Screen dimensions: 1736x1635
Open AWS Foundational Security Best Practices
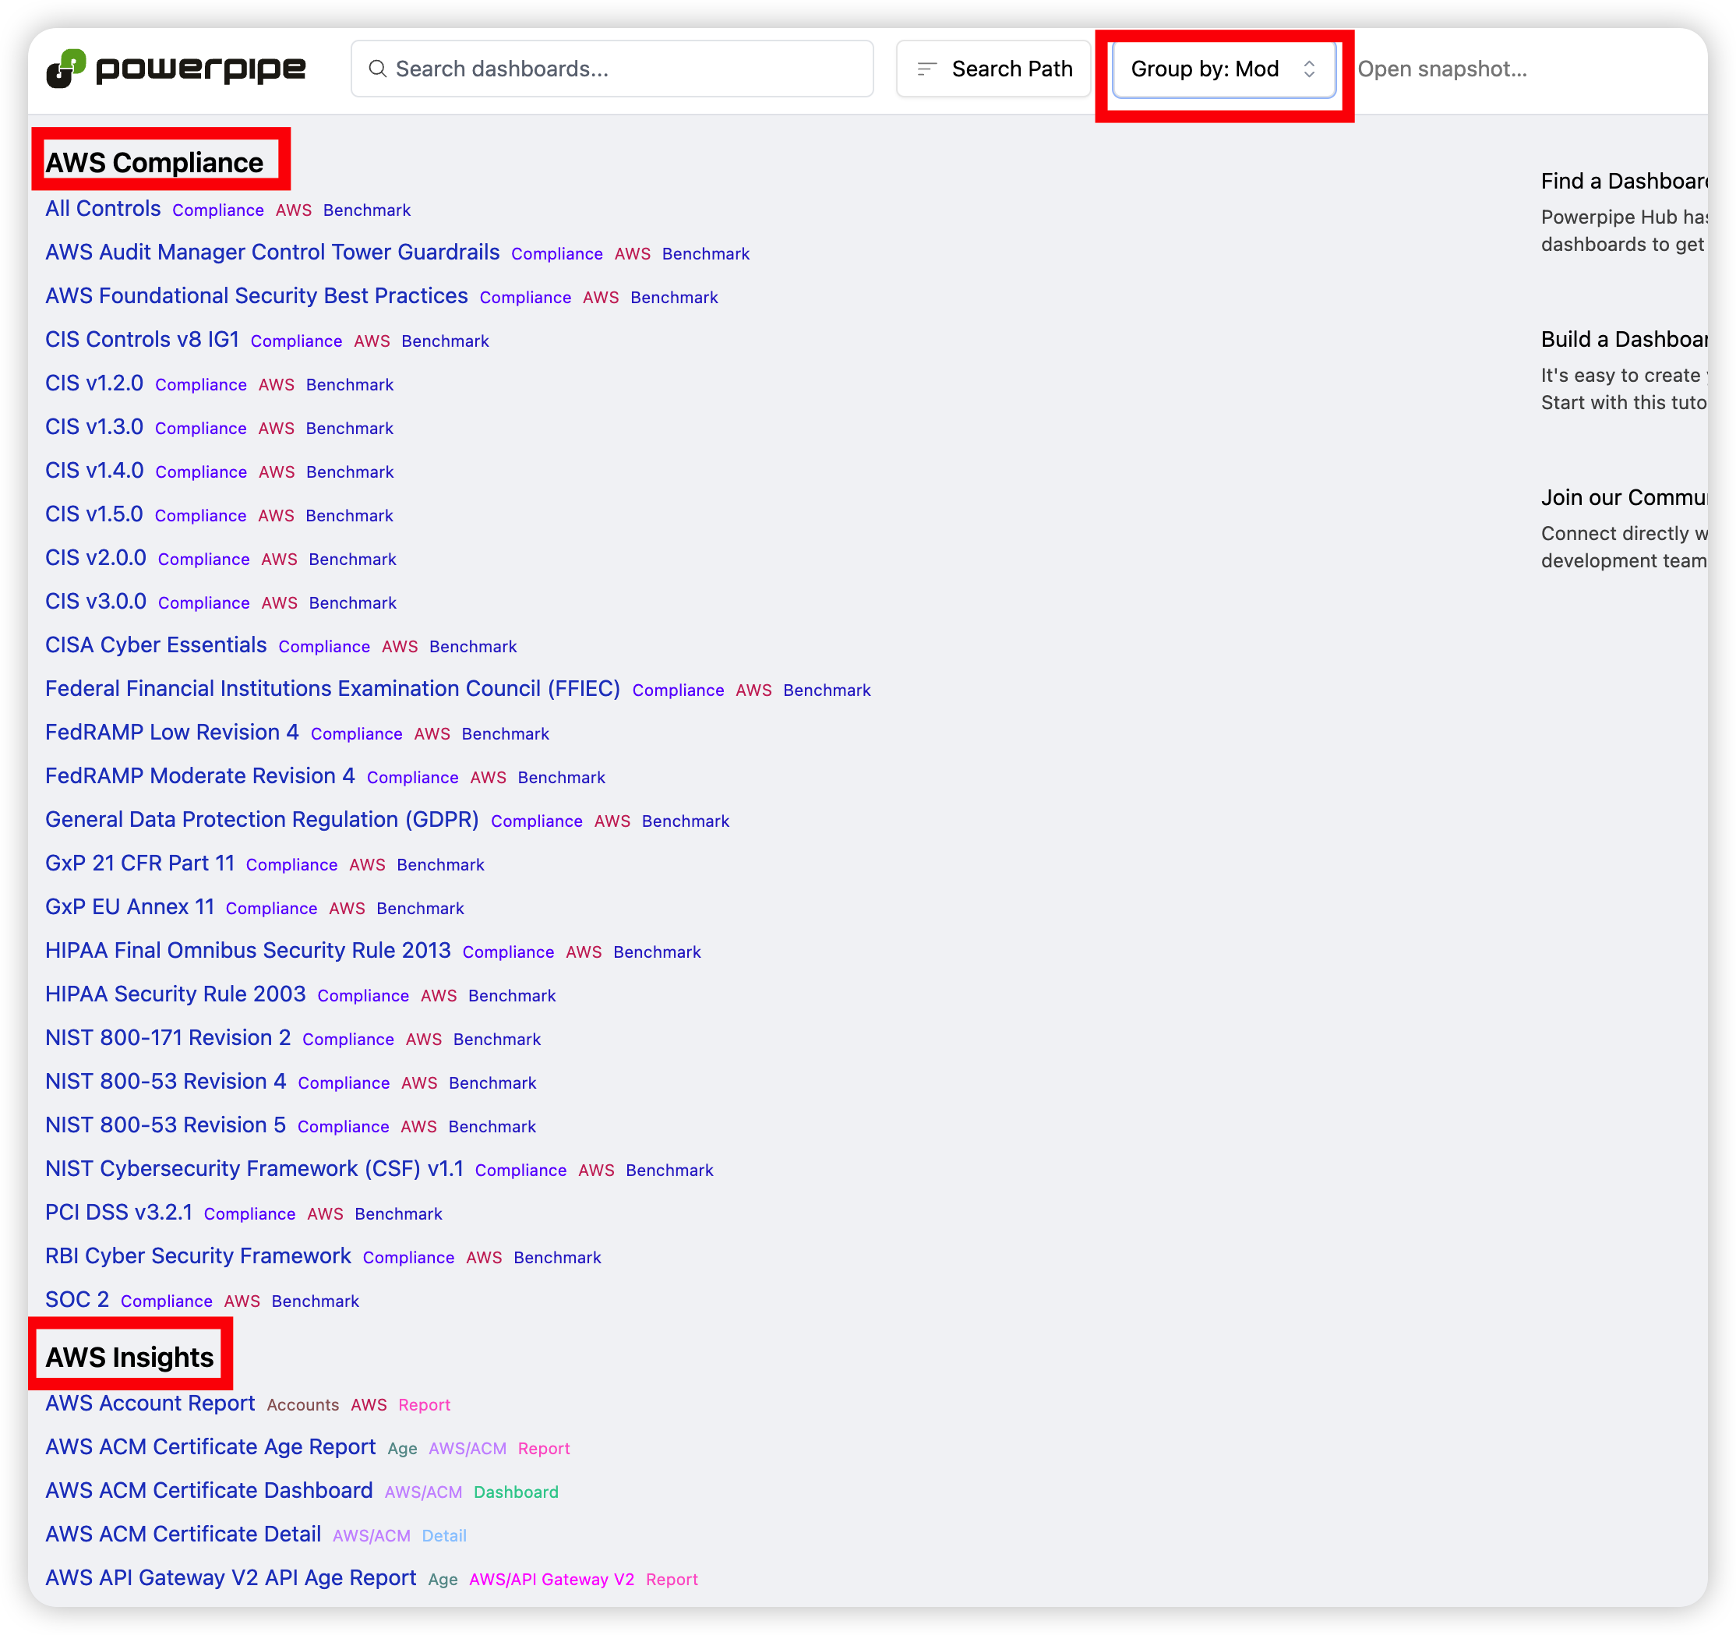[x=256, y=296]
